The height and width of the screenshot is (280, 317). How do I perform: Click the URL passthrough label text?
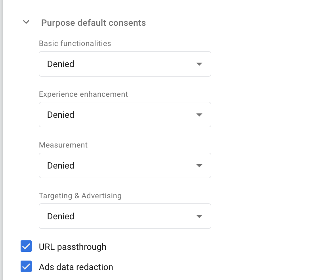[73, 247]
